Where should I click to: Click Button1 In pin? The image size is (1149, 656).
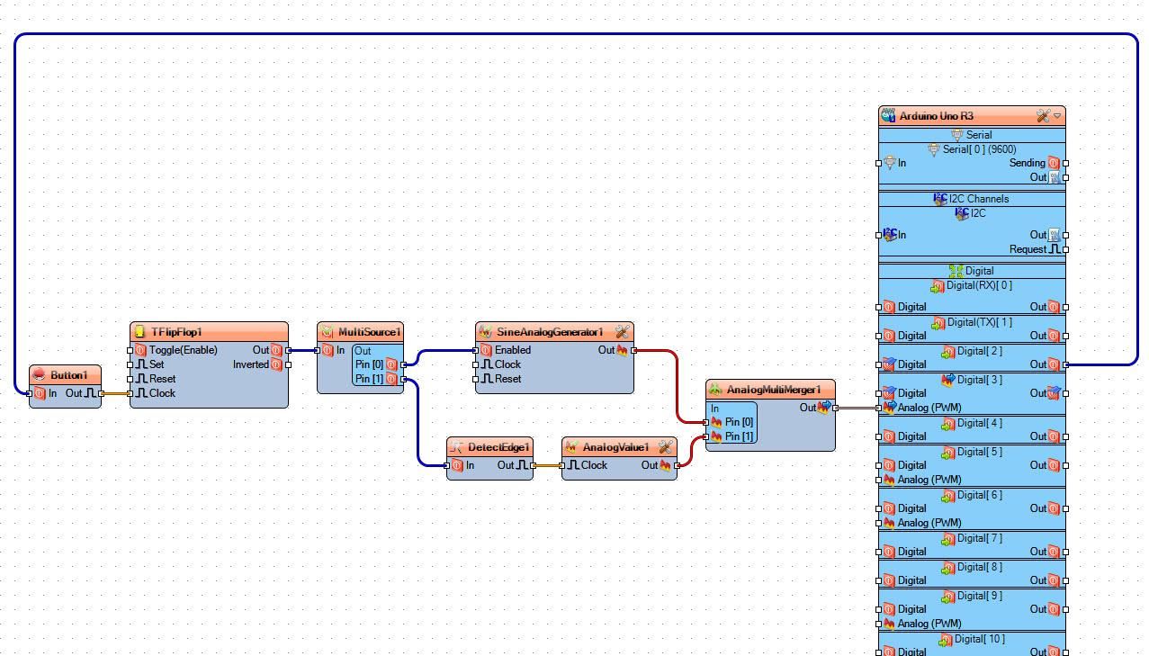(31, 393)
